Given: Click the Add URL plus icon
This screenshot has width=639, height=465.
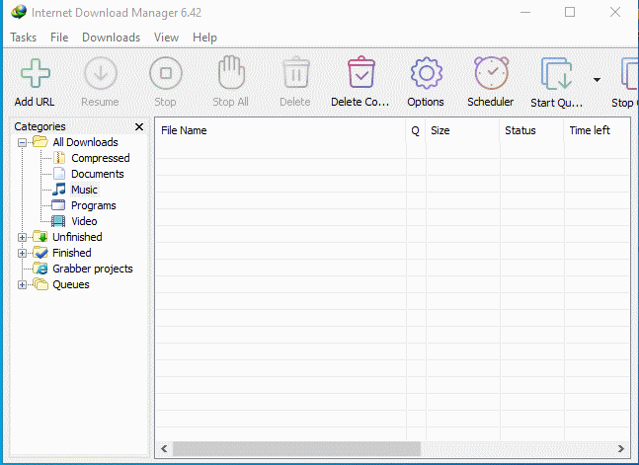Looking at the screenshot, I should 36,73.
